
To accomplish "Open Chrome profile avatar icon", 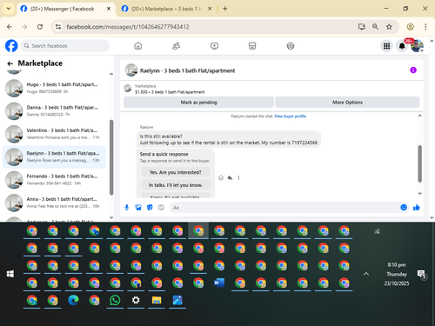I will (410, 27).
